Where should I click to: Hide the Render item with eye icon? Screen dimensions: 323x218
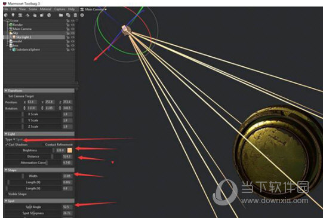click(73, 24)
